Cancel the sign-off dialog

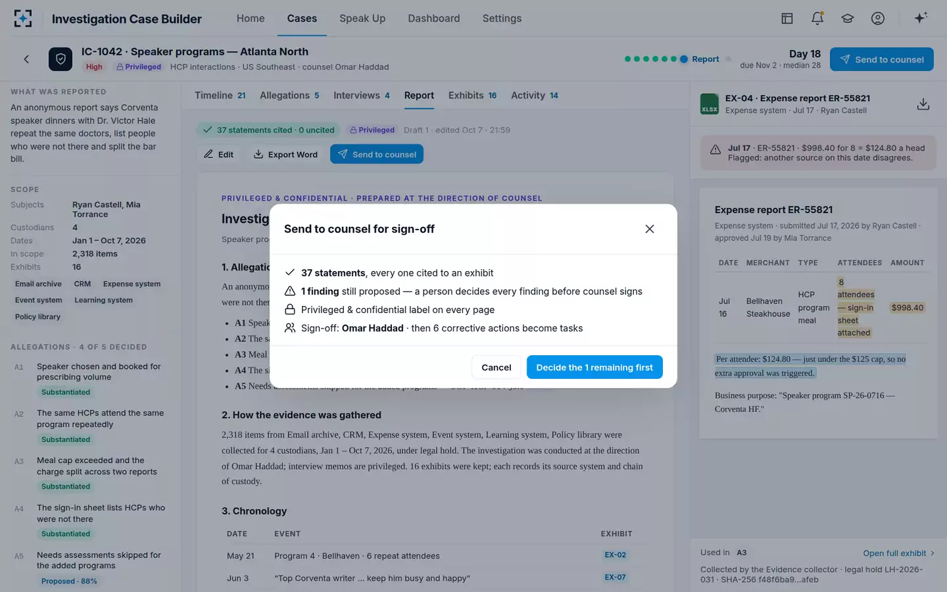pyautogui.click(x=497, y=367)
